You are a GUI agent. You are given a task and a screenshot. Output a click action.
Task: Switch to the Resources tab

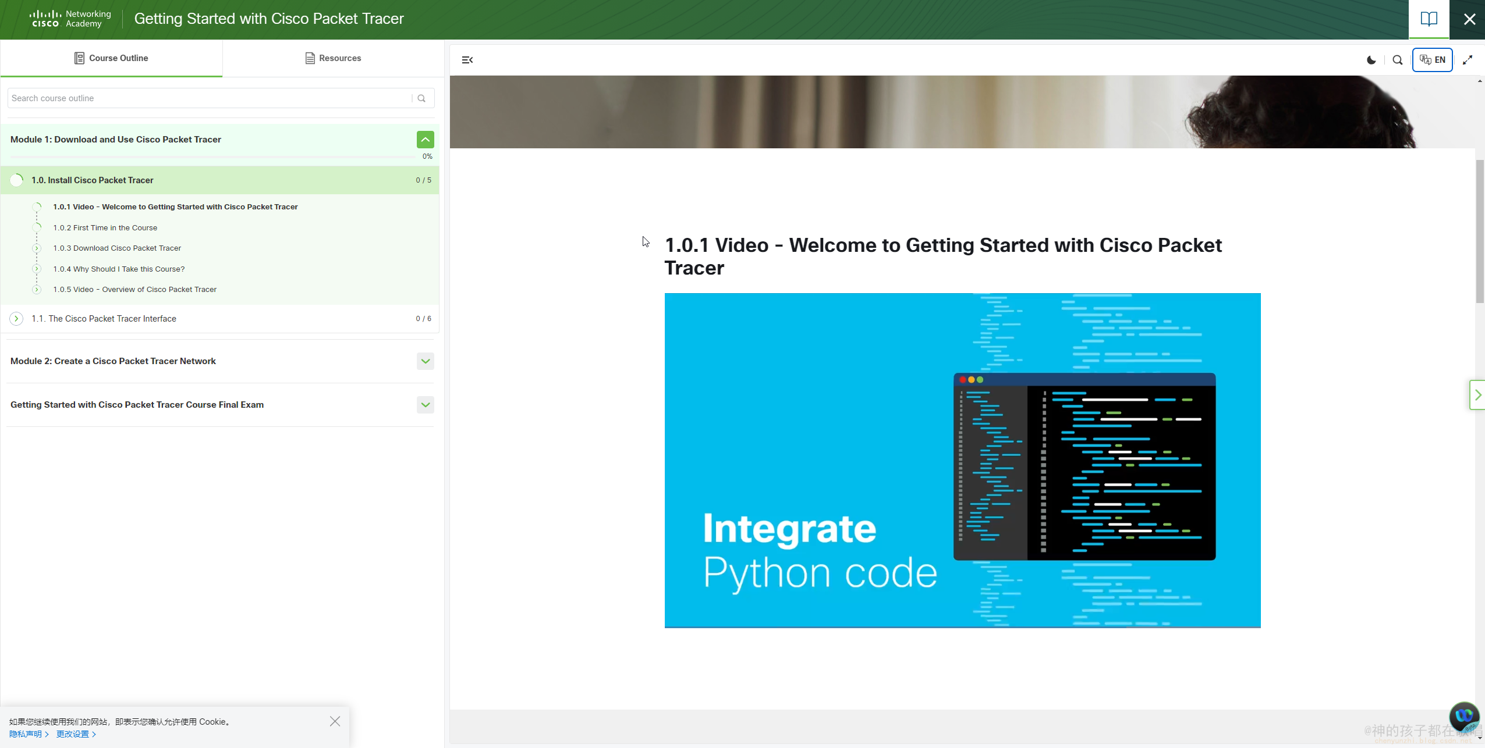click(x=333, y=58)
